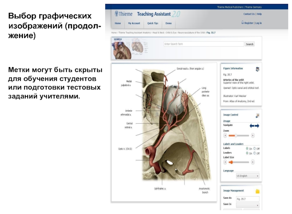Click the Anterior ethmoidal a. label
The height and width of the screenshot is (214, 292).
coord(126,113)
